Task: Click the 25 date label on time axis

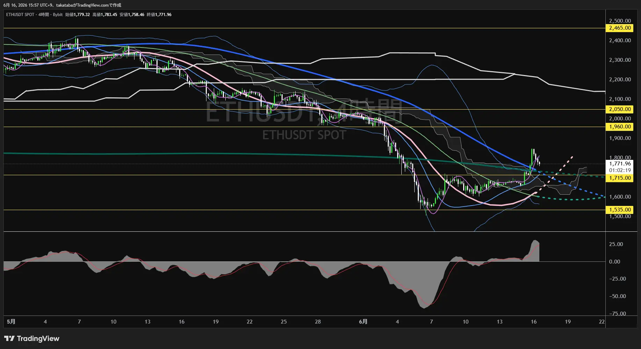Action: click(284, 322)
